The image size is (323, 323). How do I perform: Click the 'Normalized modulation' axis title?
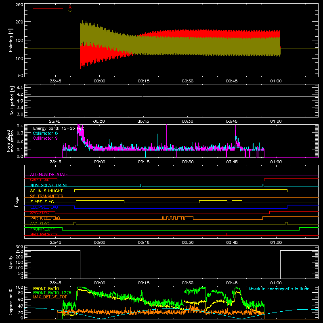pyautogui.click(x=10, y=141)
